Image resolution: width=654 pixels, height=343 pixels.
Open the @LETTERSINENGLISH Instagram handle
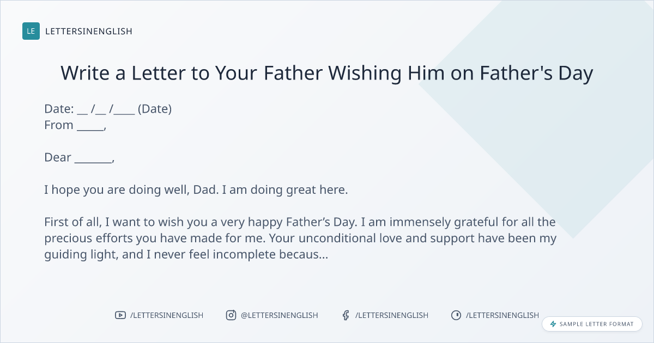tap(280, 315)
